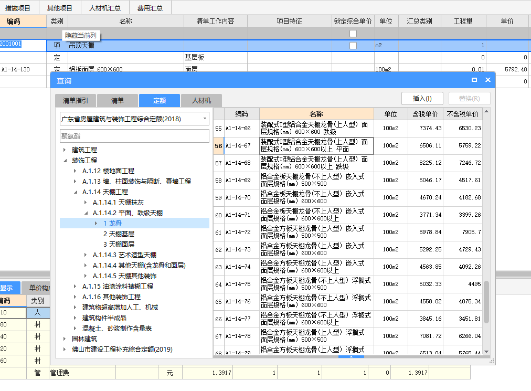Click the 不含税单价 column header
Image resolution: width=531 pixels, height=391 pixels.
[x=462, y=114]
